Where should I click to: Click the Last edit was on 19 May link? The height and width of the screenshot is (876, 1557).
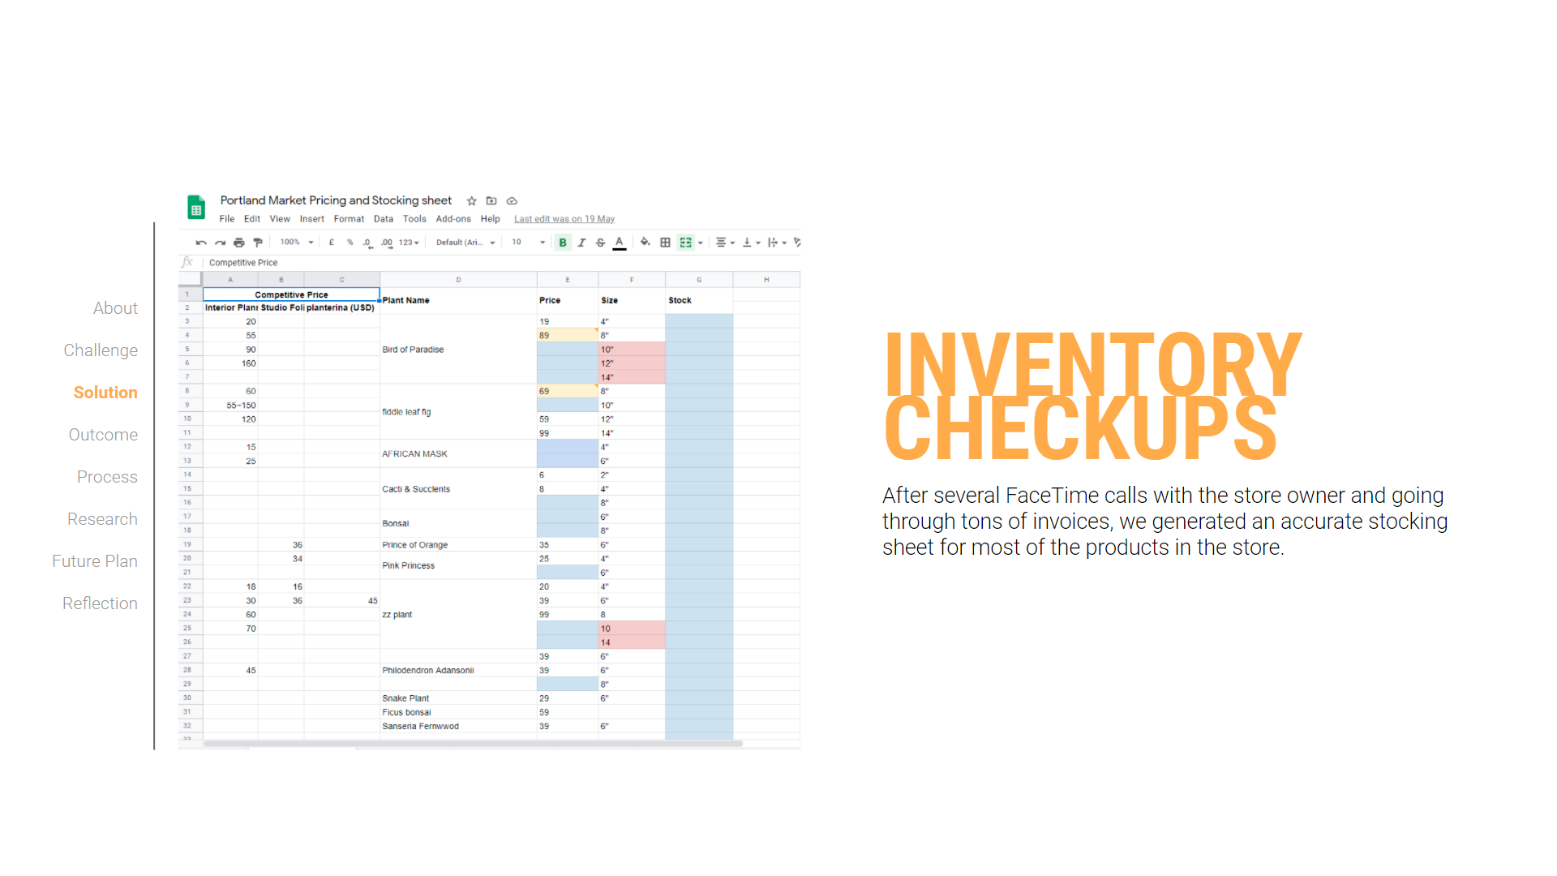564,219
